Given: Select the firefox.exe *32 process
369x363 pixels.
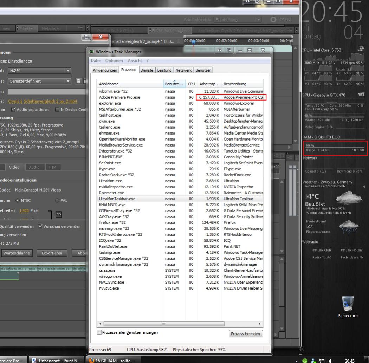Looking at the screenshot, I should (180, 222).
